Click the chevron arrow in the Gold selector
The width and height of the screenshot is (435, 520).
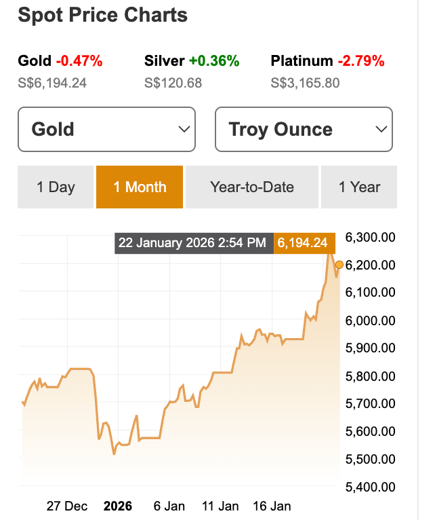pyautogui.click(x=183, y=129)
